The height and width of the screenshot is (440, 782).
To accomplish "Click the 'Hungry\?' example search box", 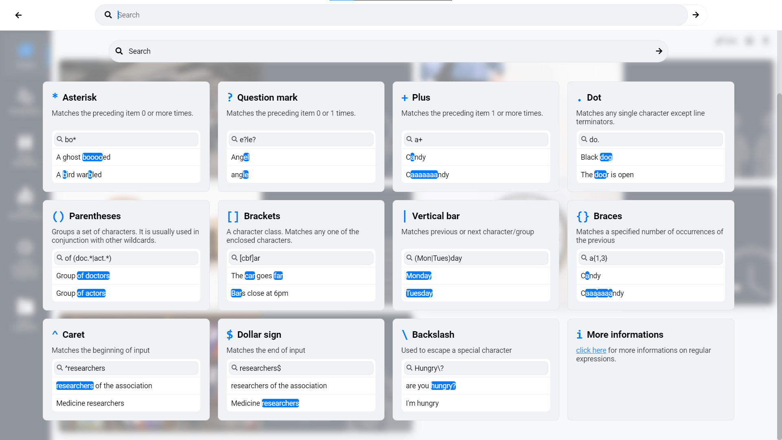I will click(476, 368).
